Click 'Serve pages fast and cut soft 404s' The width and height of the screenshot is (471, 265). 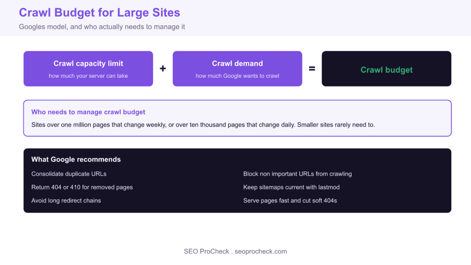click(x=290, y=201)
